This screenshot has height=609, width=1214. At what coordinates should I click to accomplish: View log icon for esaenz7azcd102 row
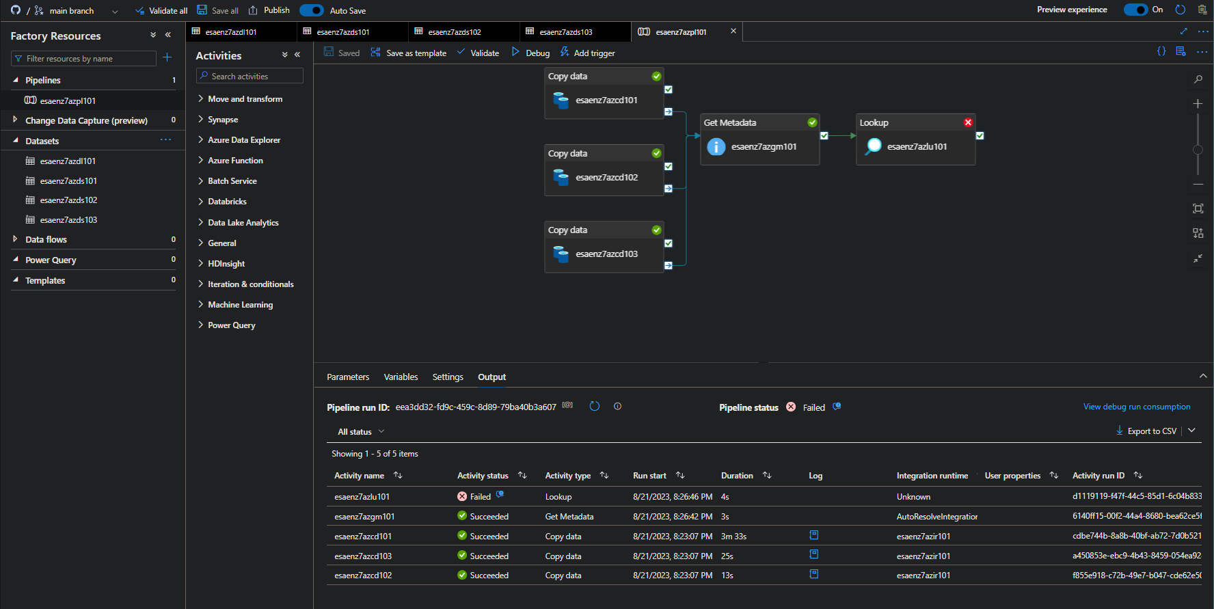pos(814,574)
